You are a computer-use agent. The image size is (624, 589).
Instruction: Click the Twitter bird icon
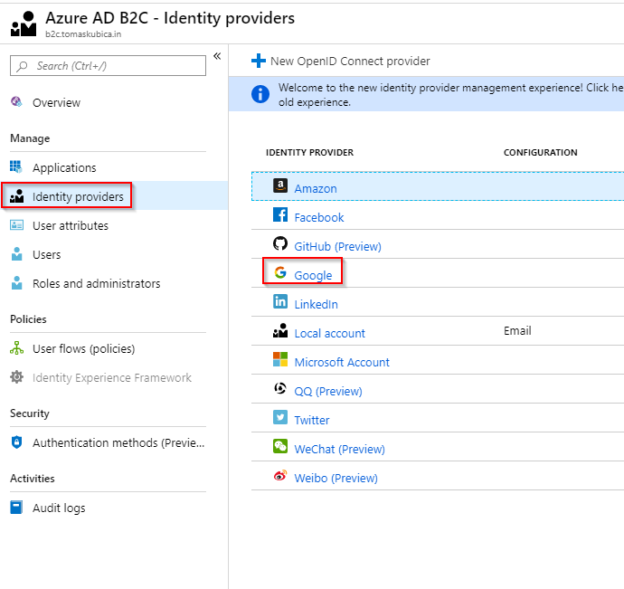(280, 417)
